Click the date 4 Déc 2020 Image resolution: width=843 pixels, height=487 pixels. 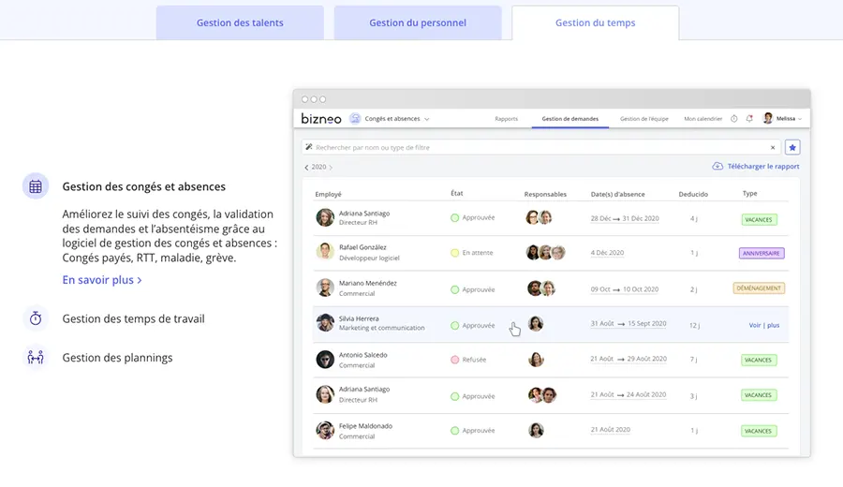pyautogui.click(x=607, y=253)
